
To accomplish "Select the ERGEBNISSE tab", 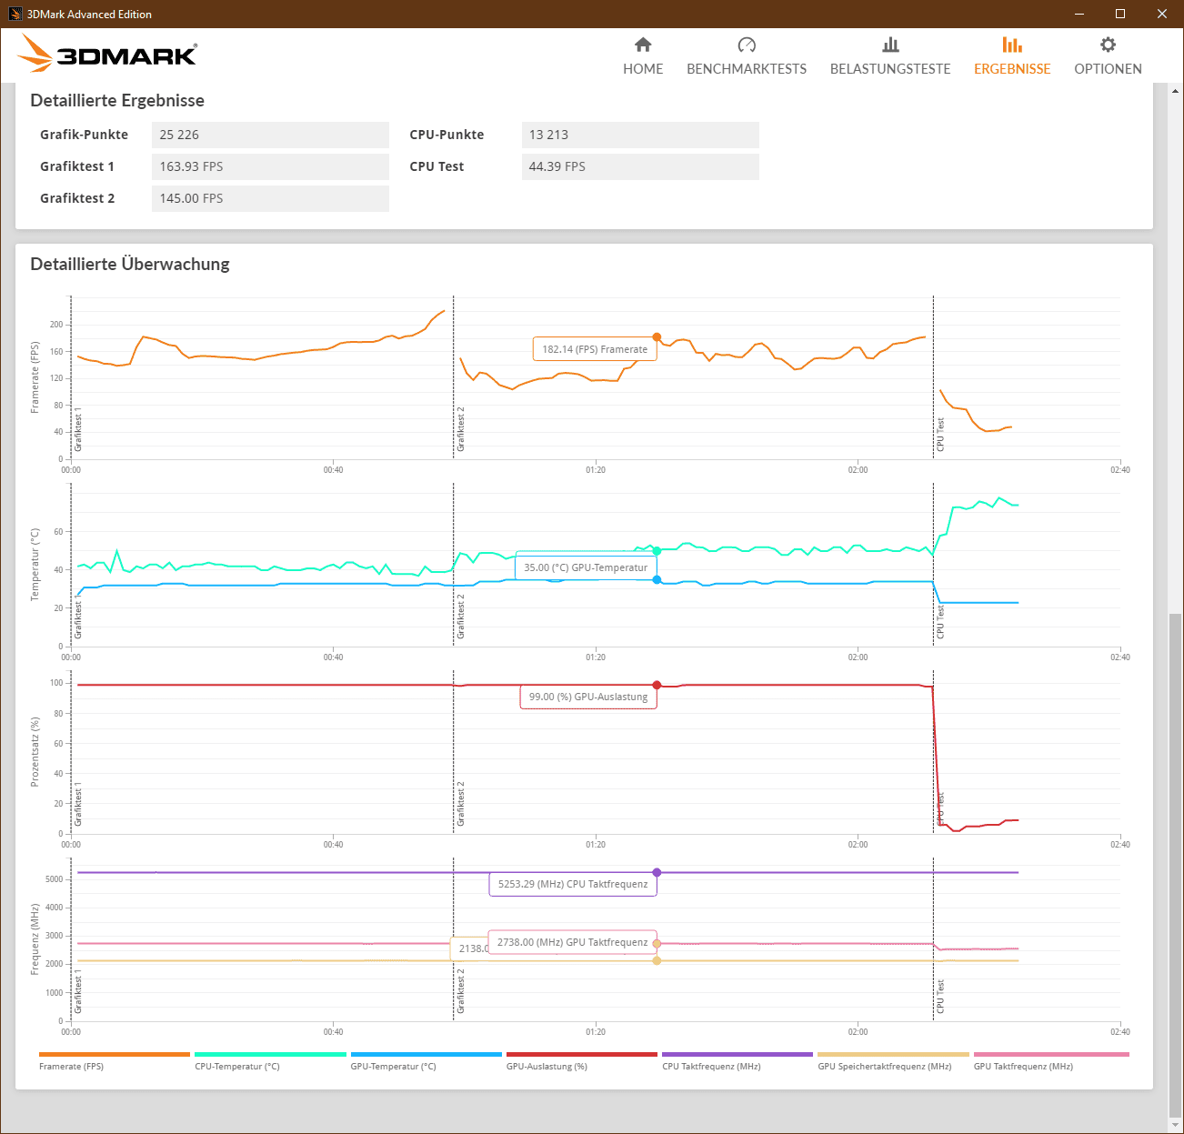I will (1012, 55).
